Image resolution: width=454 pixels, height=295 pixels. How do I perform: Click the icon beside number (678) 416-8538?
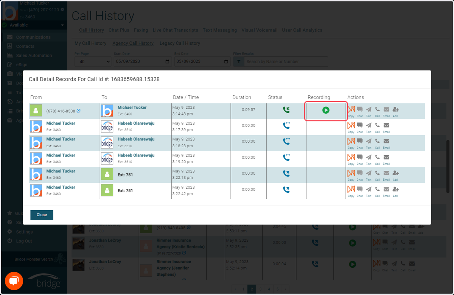(x=79, y=111)
